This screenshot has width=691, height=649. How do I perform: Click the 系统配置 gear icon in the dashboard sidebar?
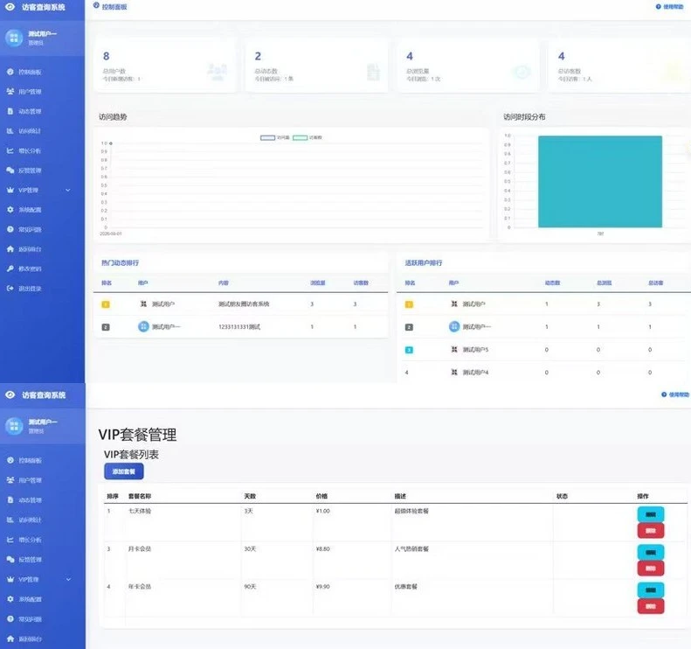tap(10, 210)
